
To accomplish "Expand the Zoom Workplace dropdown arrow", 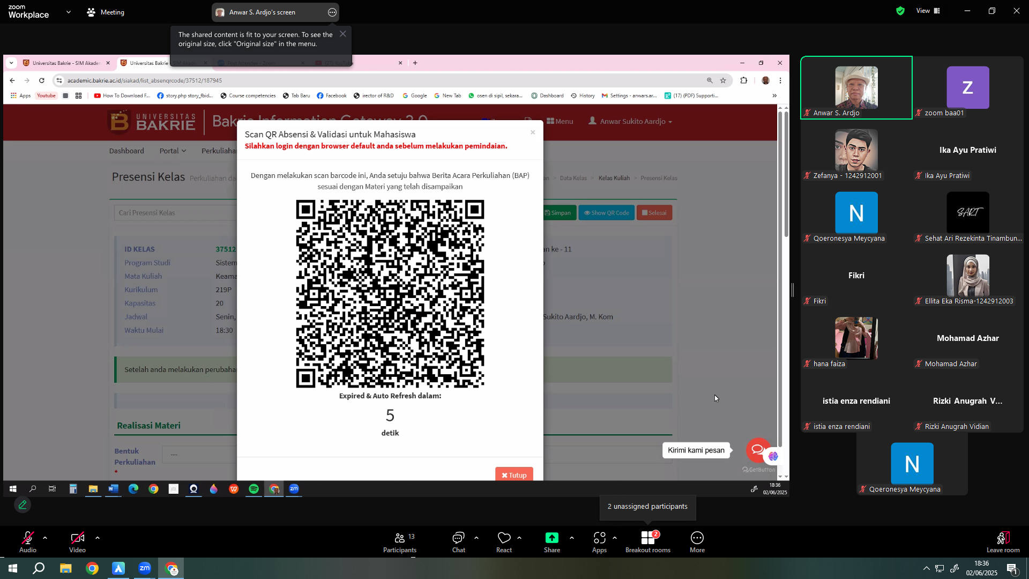I will pos(69,12).
